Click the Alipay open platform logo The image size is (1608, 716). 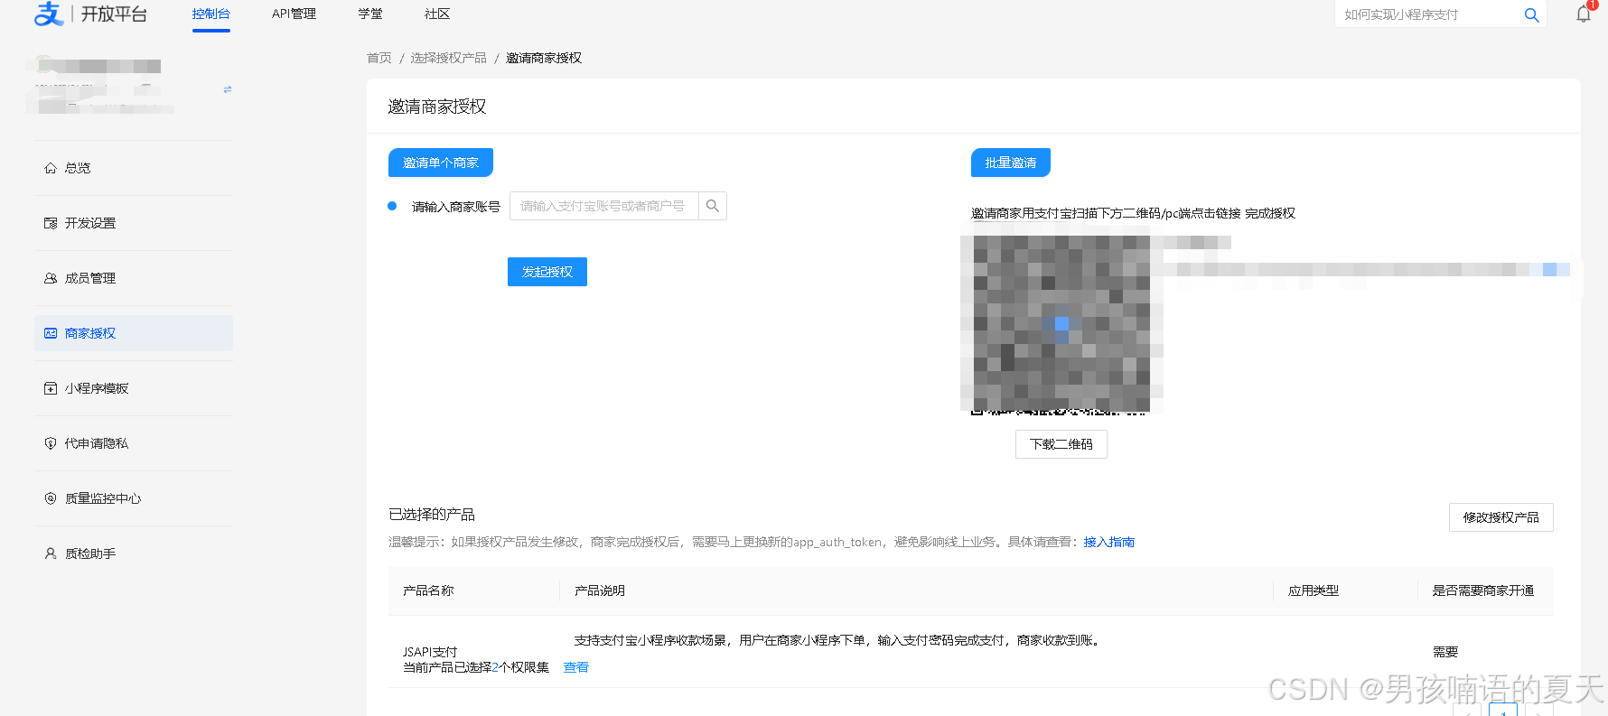coord(90,14)
